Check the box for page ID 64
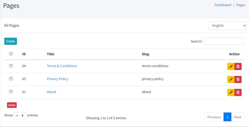Screen dimensions: 249x127 coord(11,66)
